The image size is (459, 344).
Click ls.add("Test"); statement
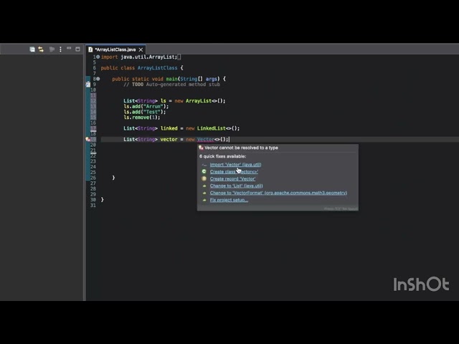coord(145,112)
